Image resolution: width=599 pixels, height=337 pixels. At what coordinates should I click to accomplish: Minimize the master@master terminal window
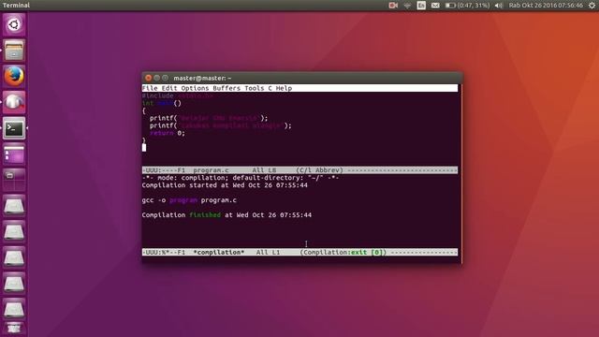(156, 78)
